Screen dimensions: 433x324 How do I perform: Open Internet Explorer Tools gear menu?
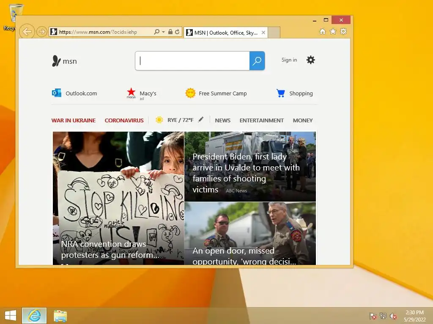343,31
